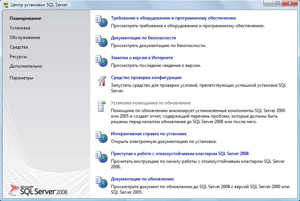The width and height of the screenshot is (300, 201).
Task: Click the icon next to failover cluster guide
Action: (x=101, y=157)
